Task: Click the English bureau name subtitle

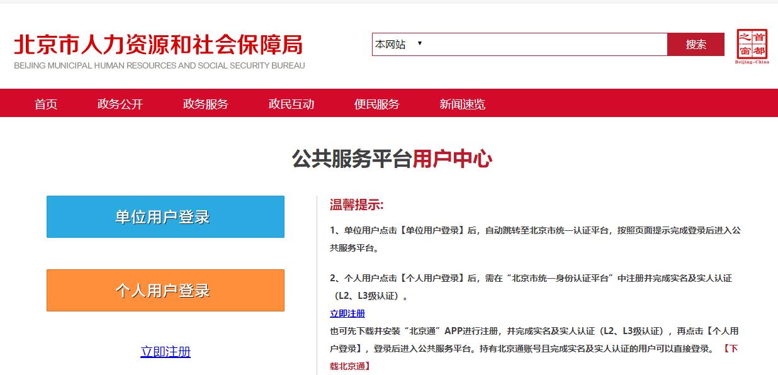Action: [159, 65]
